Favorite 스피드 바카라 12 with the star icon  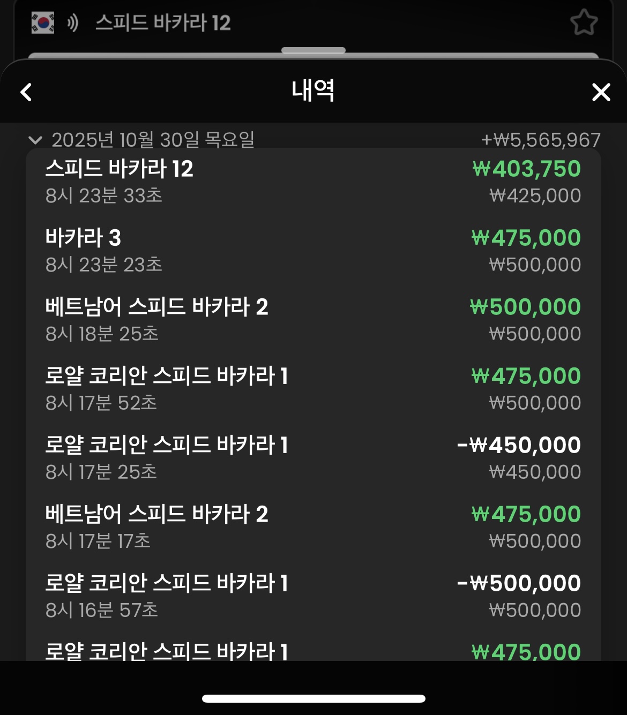point(583,23)
